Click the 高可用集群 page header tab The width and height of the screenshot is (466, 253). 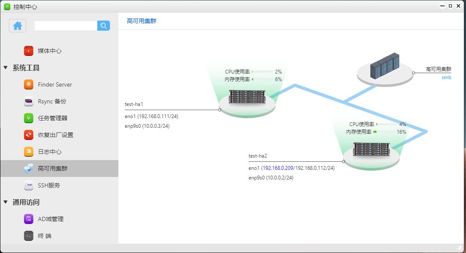point(142,21)
